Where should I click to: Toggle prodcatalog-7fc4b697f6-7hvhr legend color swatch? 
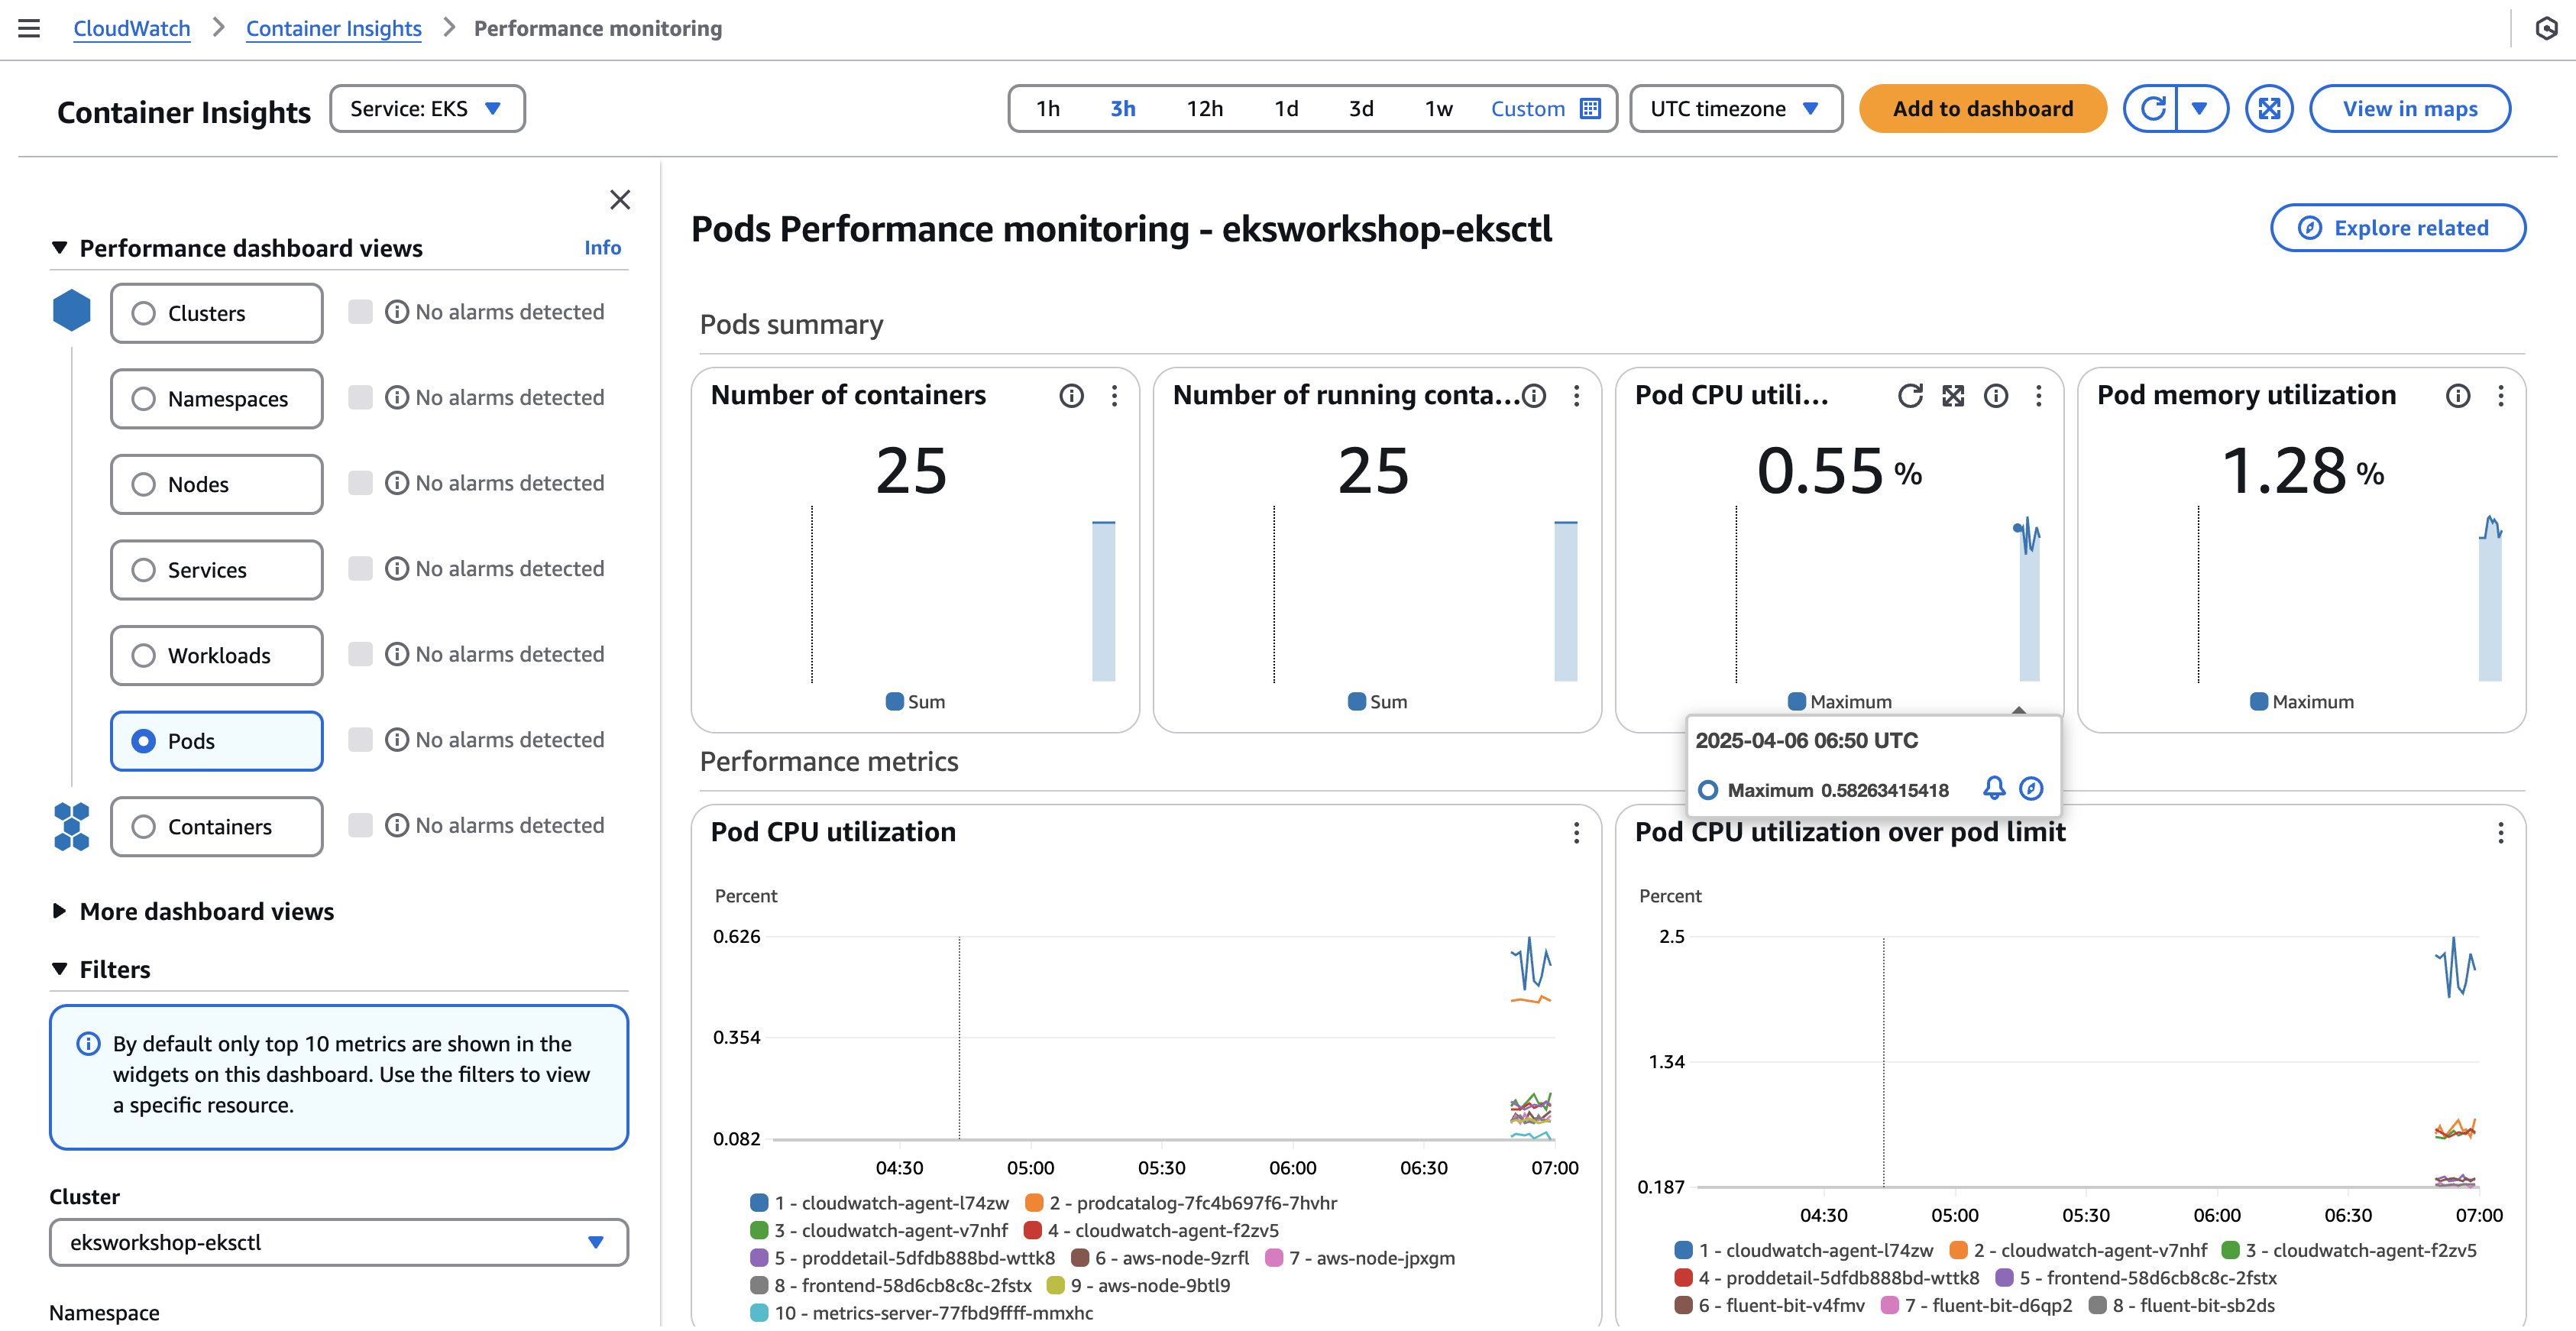(x=1034, y=1203)
